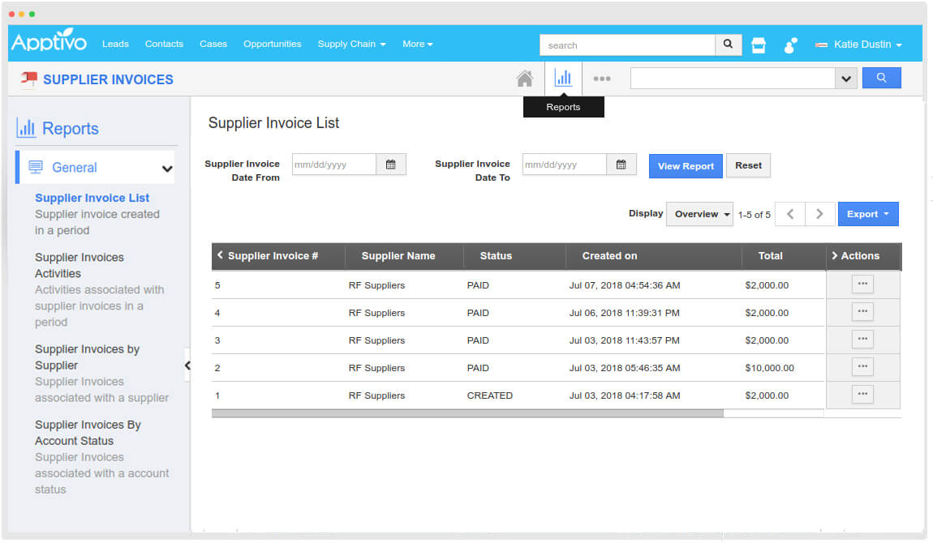933x543 pixels.
Task: Open the app store icon in header
Action: click(759, 45)
